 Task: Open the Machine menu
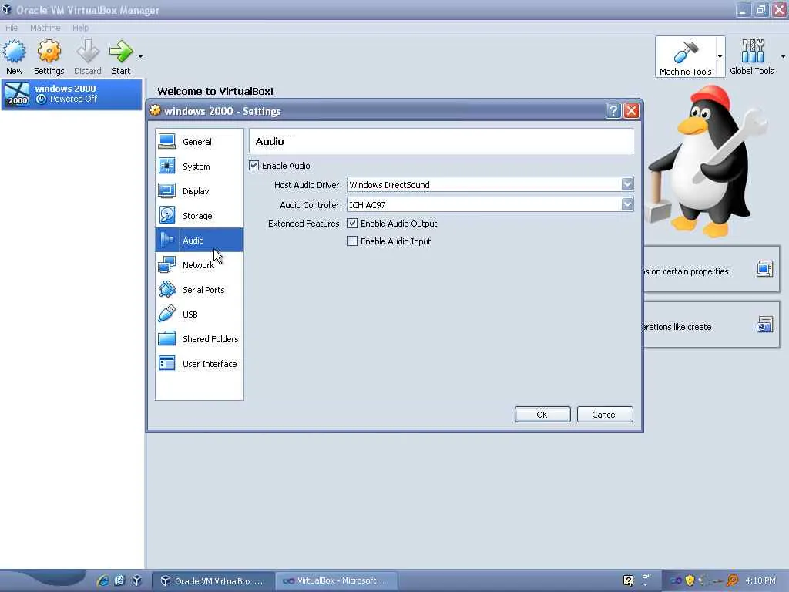[45, 28]
